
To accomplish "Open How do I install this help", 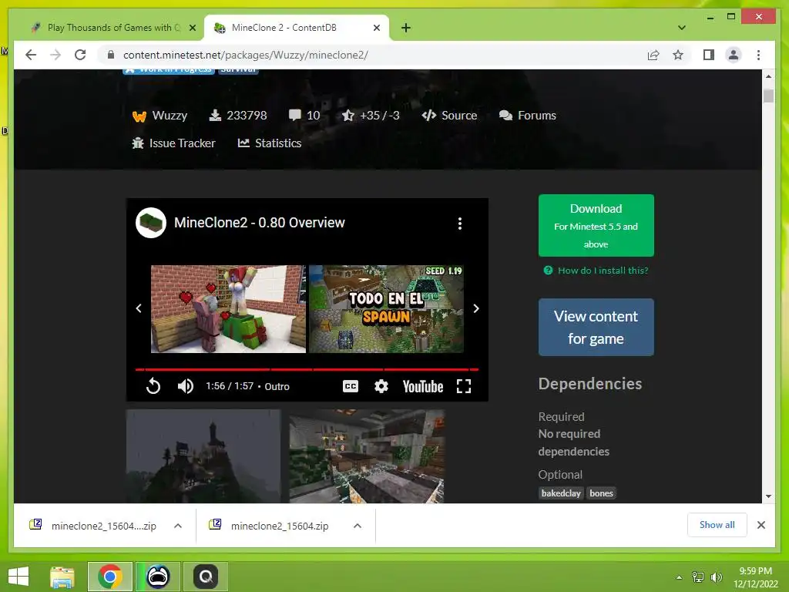I will [x=596, y=271].
